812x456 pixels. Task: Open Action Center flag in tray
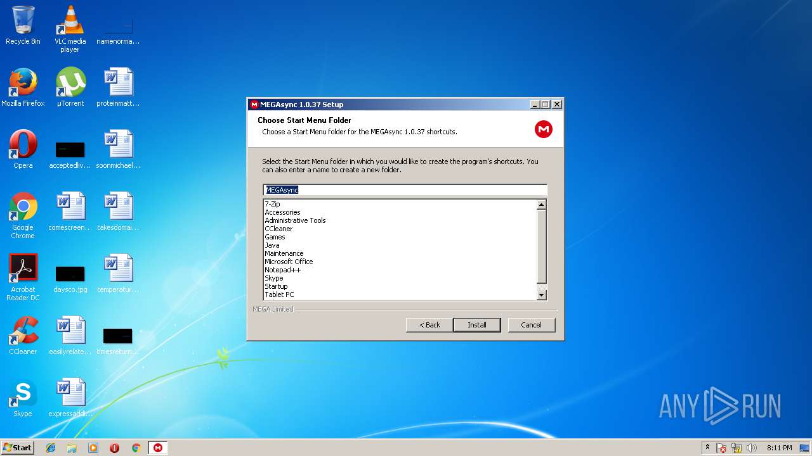[721, 448]
